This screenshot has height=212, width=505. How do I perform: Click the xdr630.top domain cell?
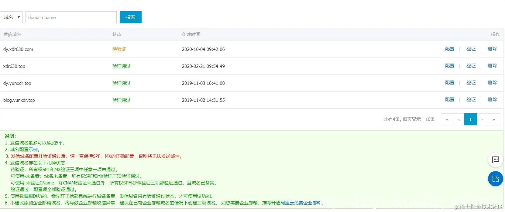pos(14,66)
